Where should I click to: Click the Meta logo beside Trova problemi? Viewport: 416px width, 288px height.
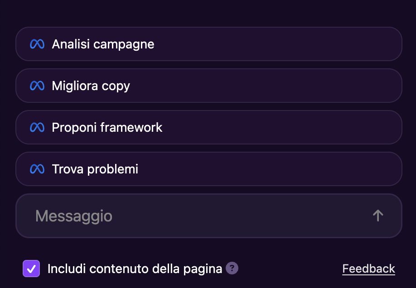[37, 169]
